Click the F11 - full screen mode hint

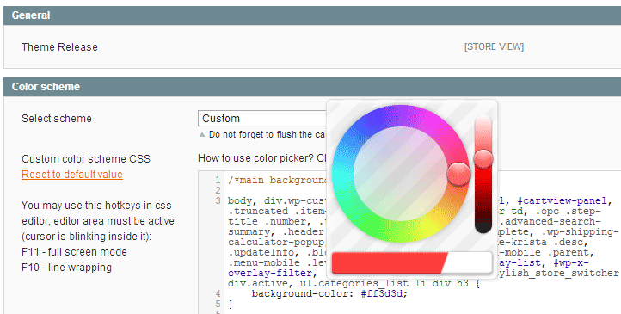(x=74, y=252)
